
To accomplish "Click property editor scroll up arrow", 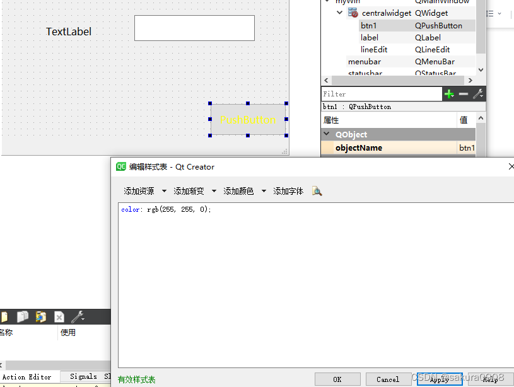I will tap(481, 118).
